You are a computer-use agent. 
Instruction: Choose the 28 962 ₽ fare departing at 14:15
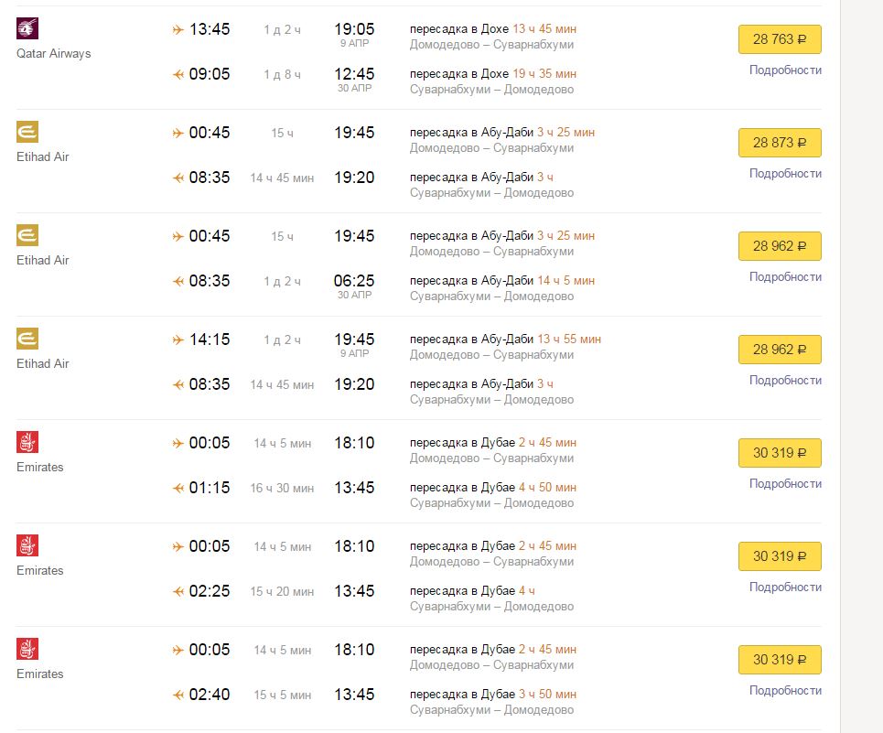point(780,350)
